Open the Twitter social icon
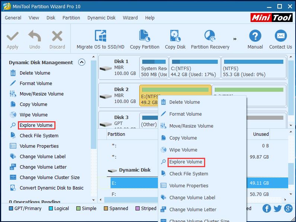The height and width of the screenshot is (222, 296). pyautogui.click(x=277, y=209)
